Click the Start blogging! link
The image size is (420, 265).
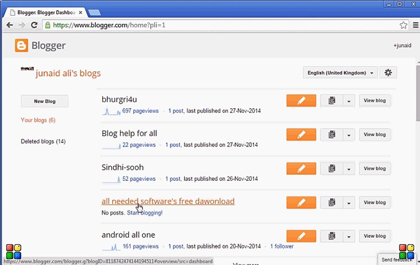pyautogui.click(x=145, y=213)
